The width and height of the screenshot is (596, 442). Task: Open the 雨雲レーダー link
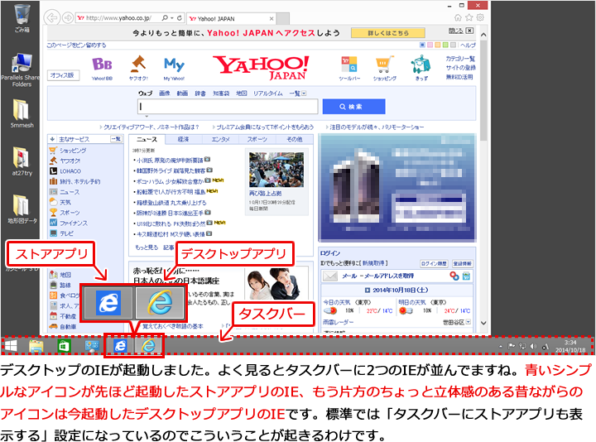[339, 322]
